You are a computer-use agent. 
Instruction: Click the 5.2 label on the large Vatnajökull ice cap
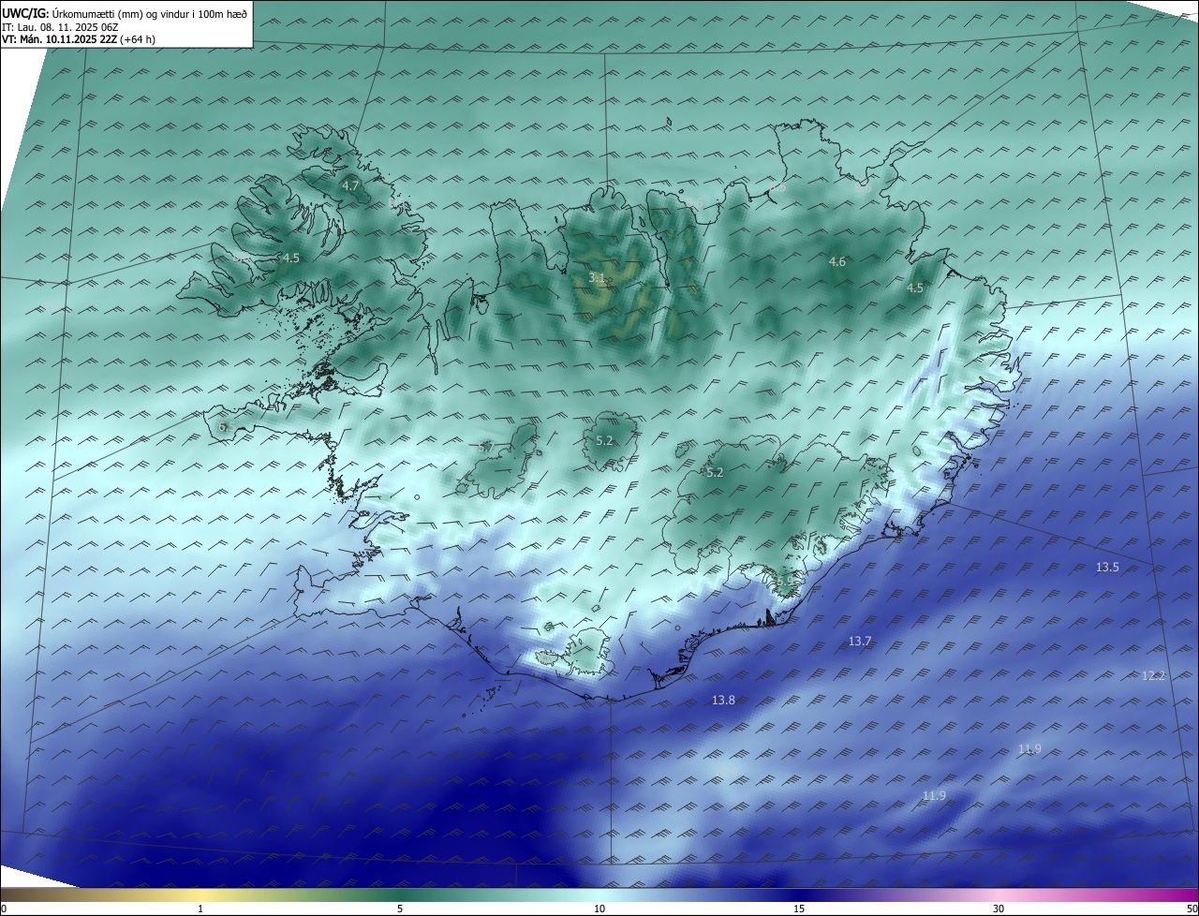point(715,473)
